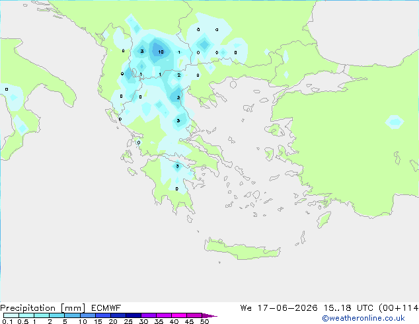Click the 'ECMWF' model label

106,308
